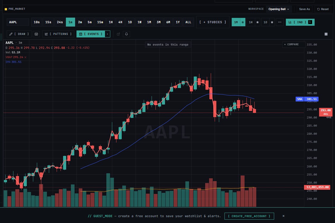Screen dimensions: 335x223
Task: Select the 24s timeframe
Action: (60, 22)
